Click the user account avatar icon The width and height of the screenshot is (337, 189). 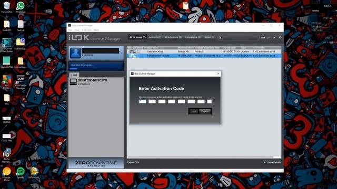pos(75,52)
